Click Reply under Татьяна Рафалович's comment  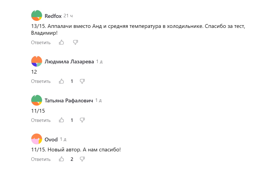tap(40, 120)
